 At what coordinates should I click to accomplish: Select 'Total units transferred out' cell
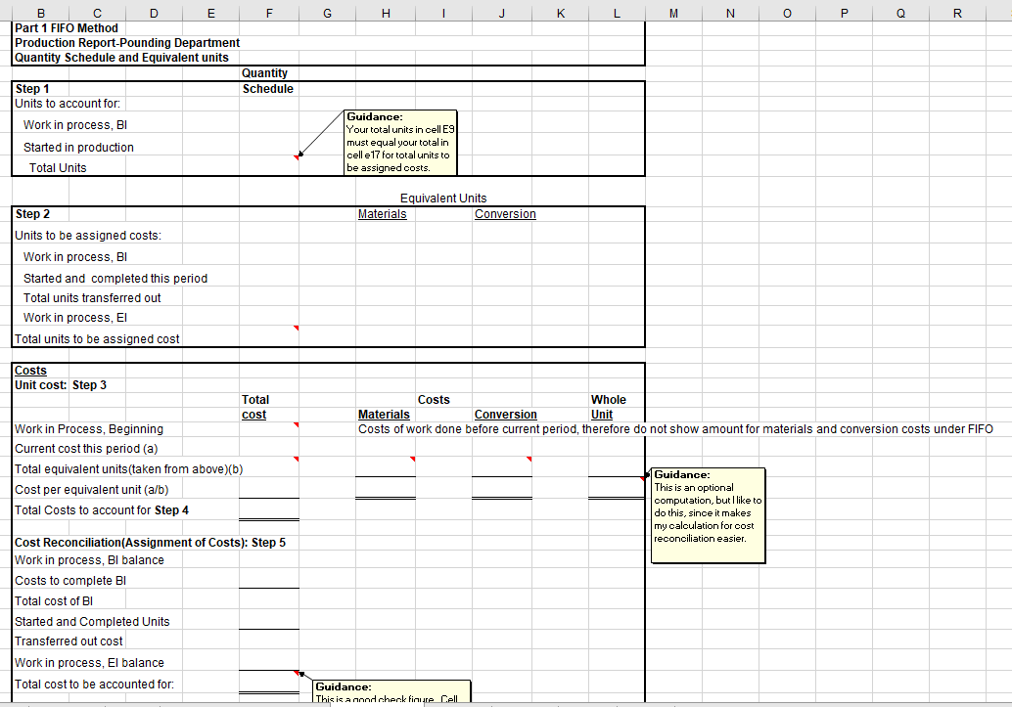click(x=92, y=298)
